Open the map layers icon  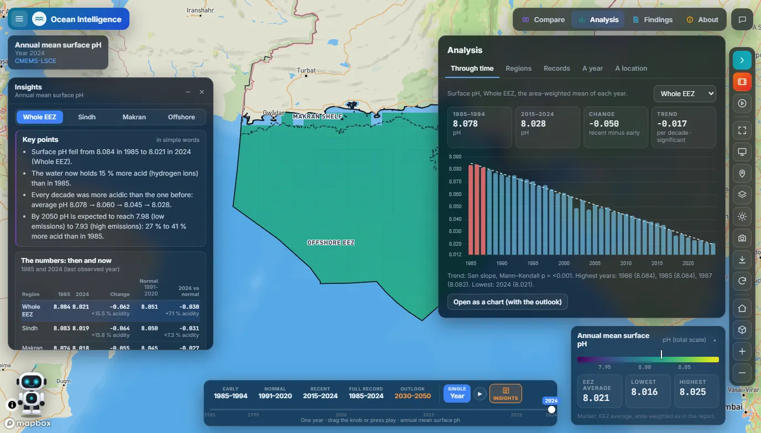(742, 195)
